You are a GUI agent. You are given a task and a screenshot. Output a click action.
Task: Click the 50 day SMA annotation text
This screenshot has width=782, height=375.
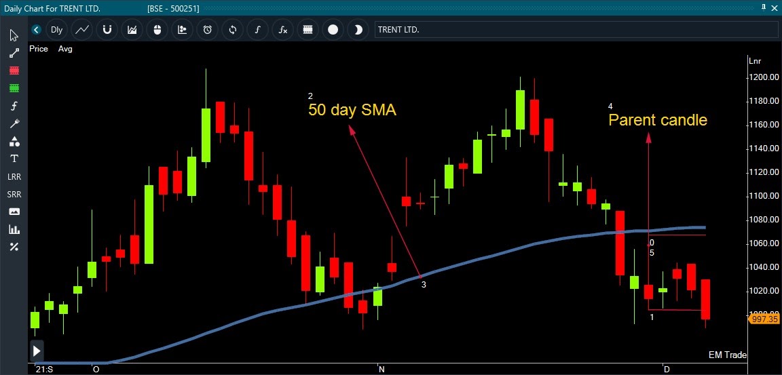point(352,110)
